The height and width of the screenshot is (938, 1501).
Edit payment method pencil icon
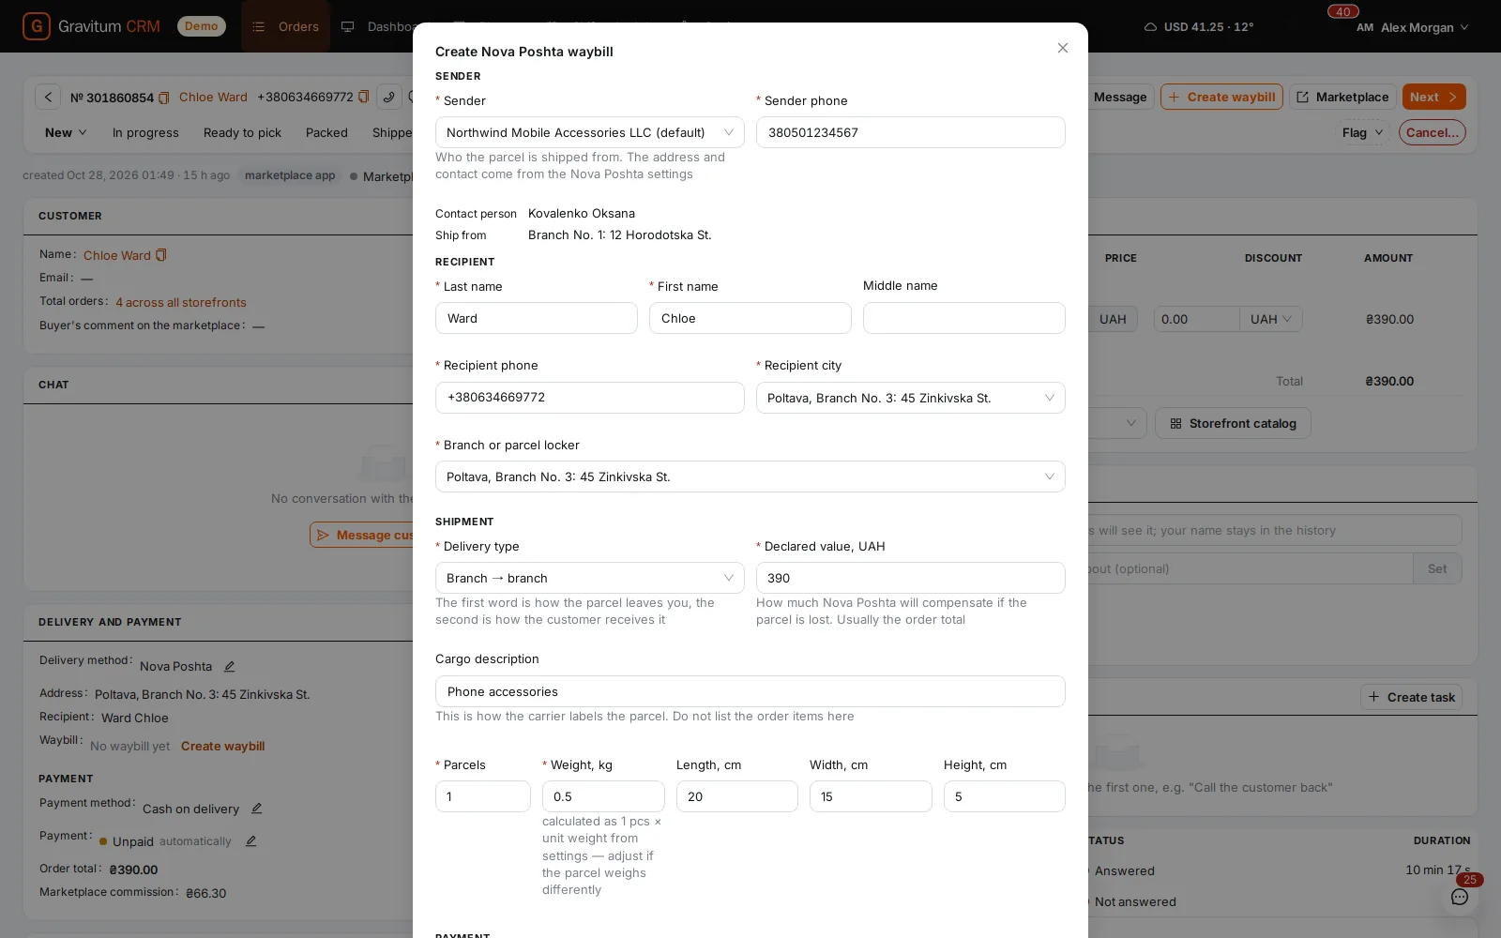pyautogui.click(x=256, y=809)
